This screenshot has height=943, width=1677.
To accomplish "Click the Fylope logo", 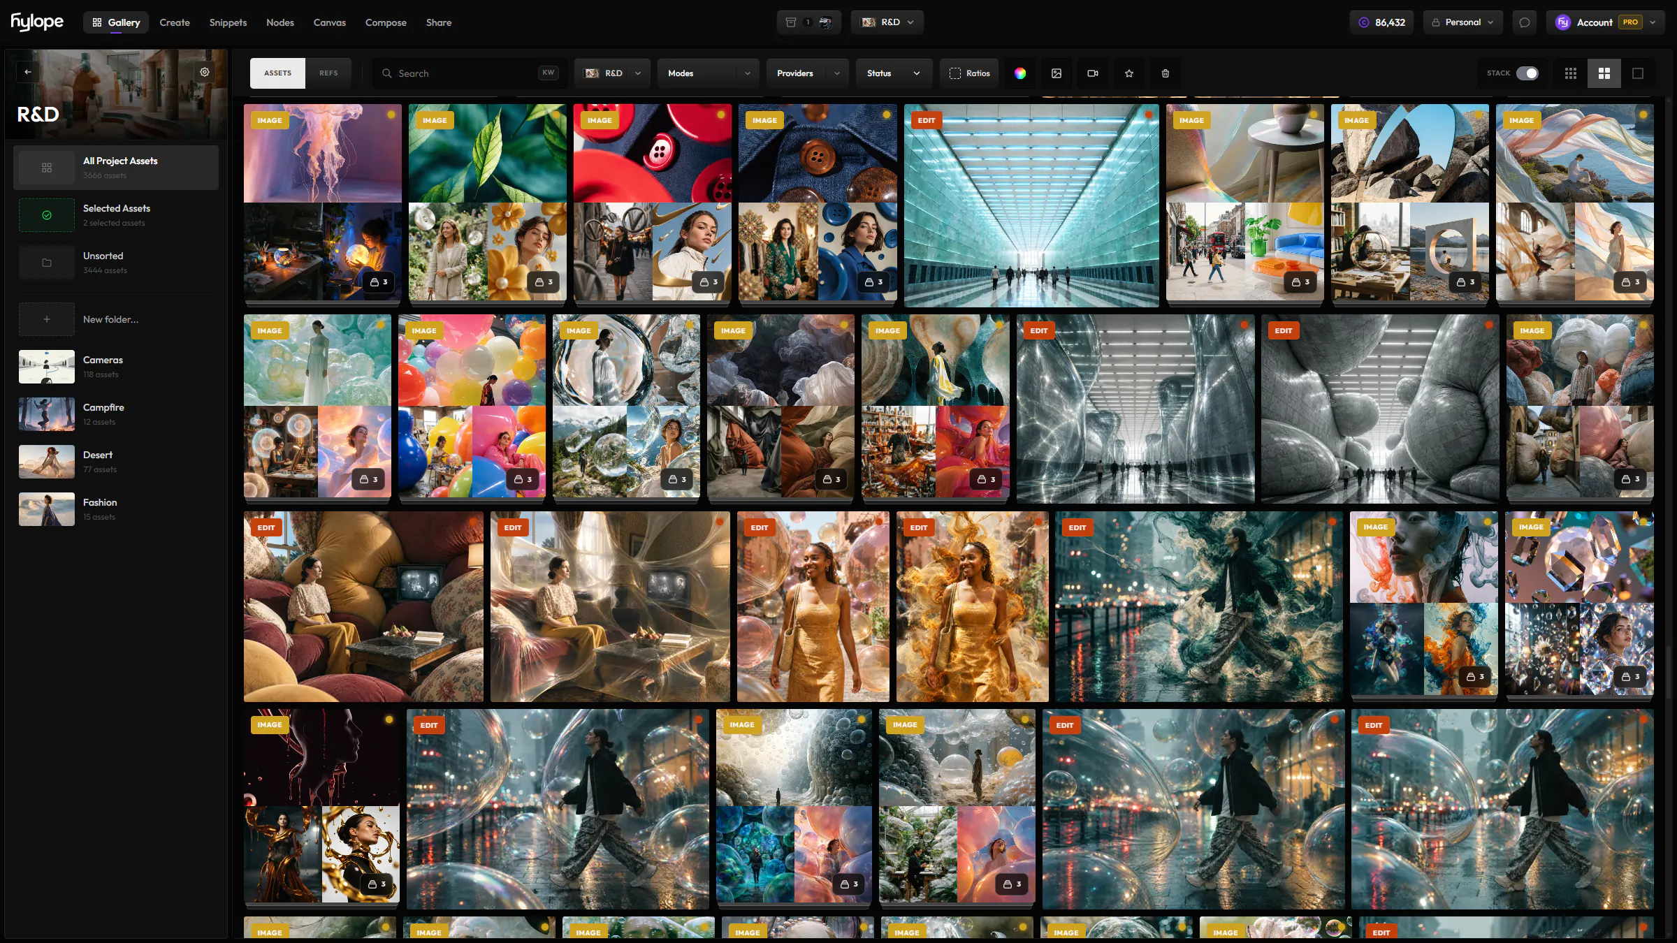I will point(37,22).
